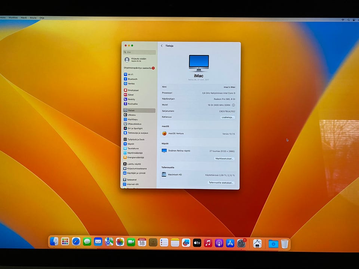Click the Etsi search field
Screen dimensions: 359x269
coord(139,52)
